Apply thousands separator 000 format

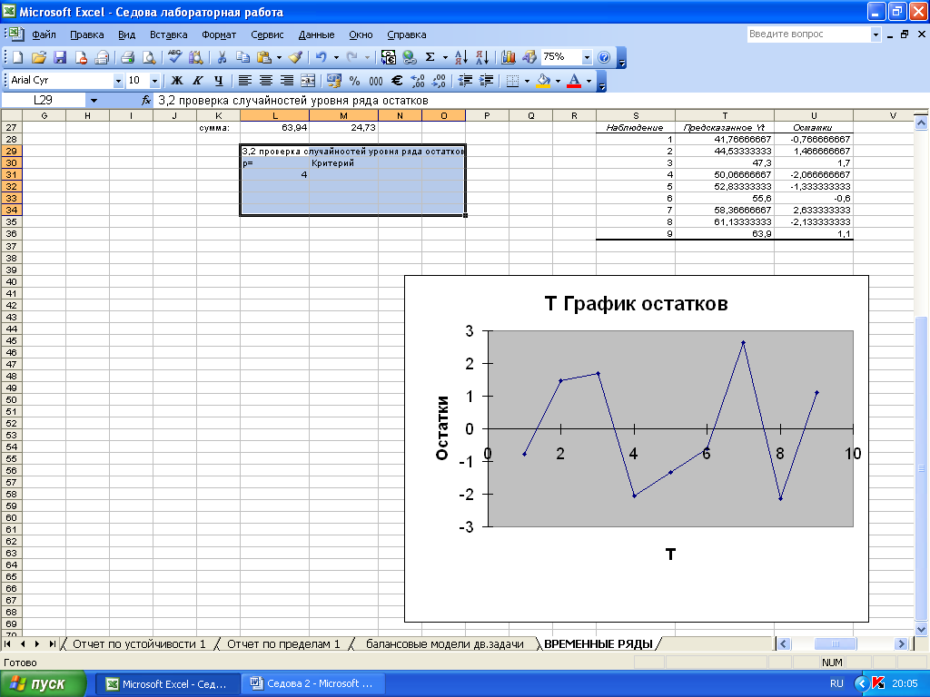tap(376, 81)
